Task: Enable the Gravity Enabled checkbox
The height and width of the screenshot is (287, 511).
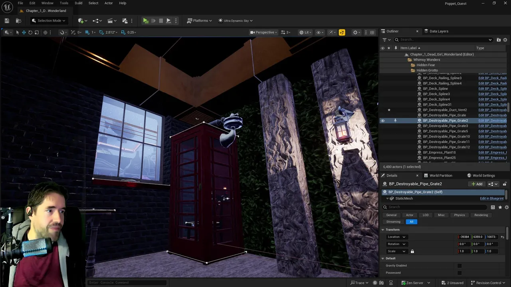Action: point(460,265)
